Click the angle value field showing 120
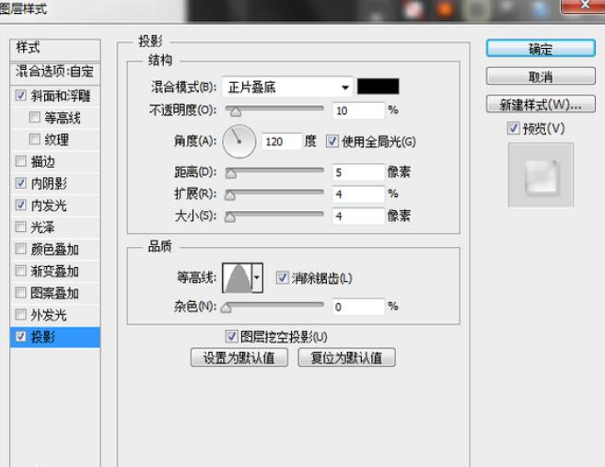 [282, 142]
